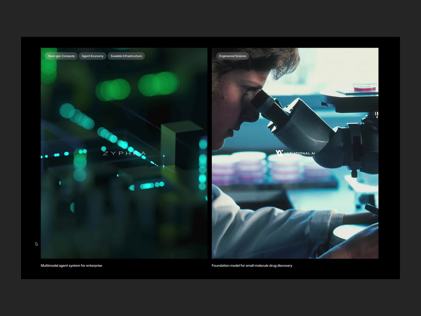The image size is (421, 316).
Task: Click the Variational AI logo mark
Action: point(279,153)
